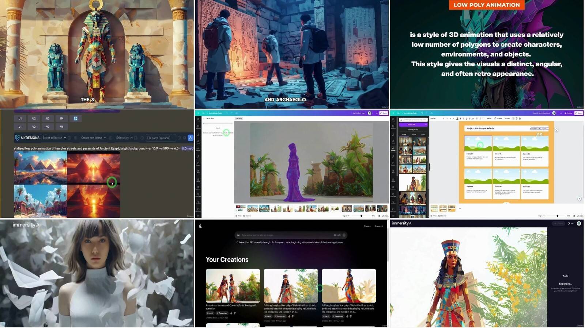Screen dimensions: 585x328
Task: Open the Create new listing dropdown
Action: click(93, 138)
